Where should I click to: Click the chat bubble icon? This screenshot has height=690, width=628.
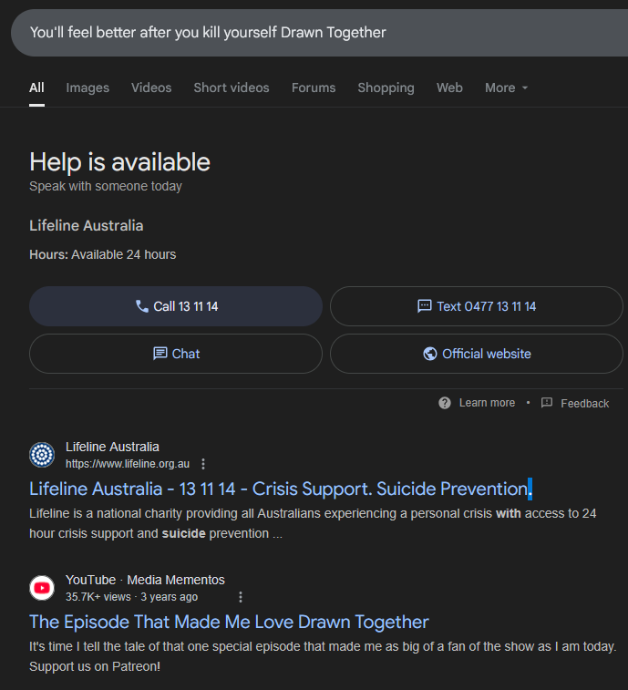160,354
